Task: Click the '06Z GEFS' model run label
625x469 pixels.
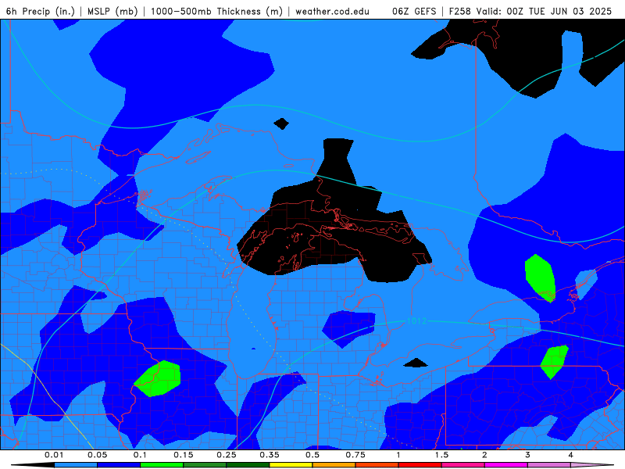Action: (414, 11)
